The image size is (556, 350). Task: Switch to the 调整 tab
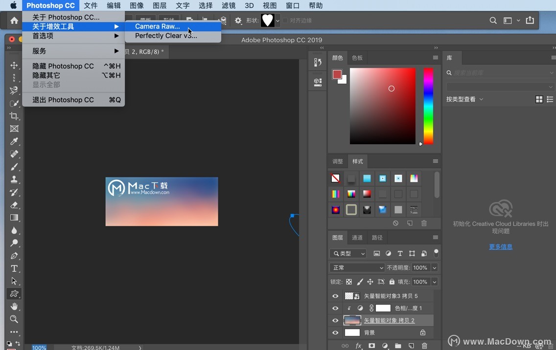pos(338,161)
